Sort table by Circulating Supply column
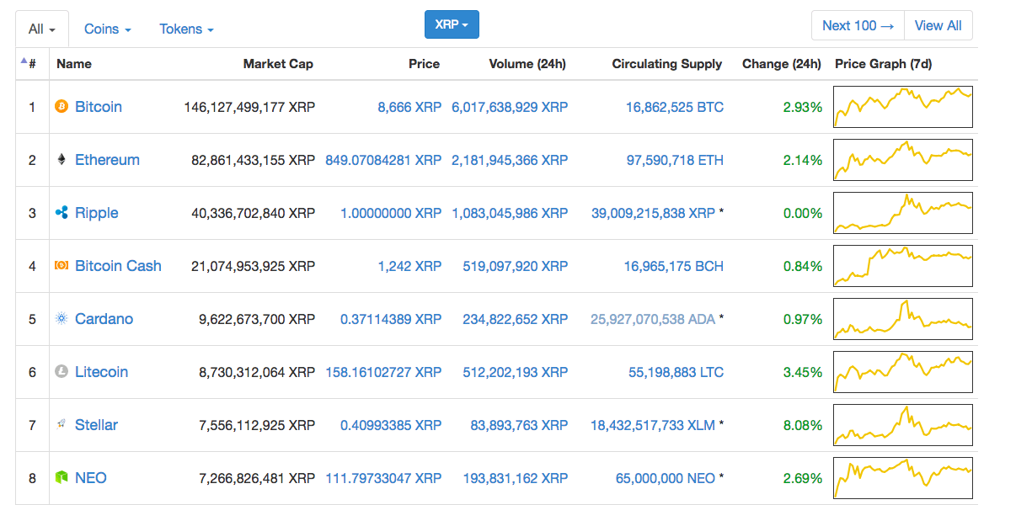Viewport: 1032px width, 505px height. (x=667, y=64)
